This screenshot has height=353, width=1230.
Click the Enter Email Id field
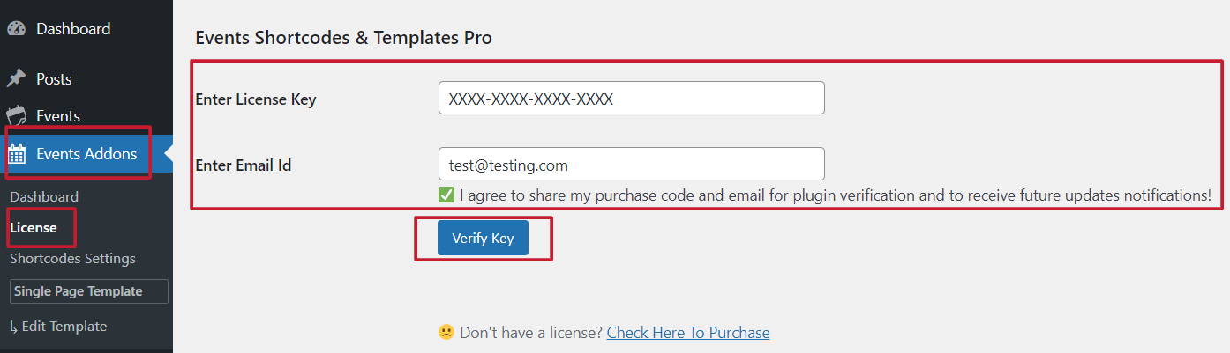[x=631, y=165]
